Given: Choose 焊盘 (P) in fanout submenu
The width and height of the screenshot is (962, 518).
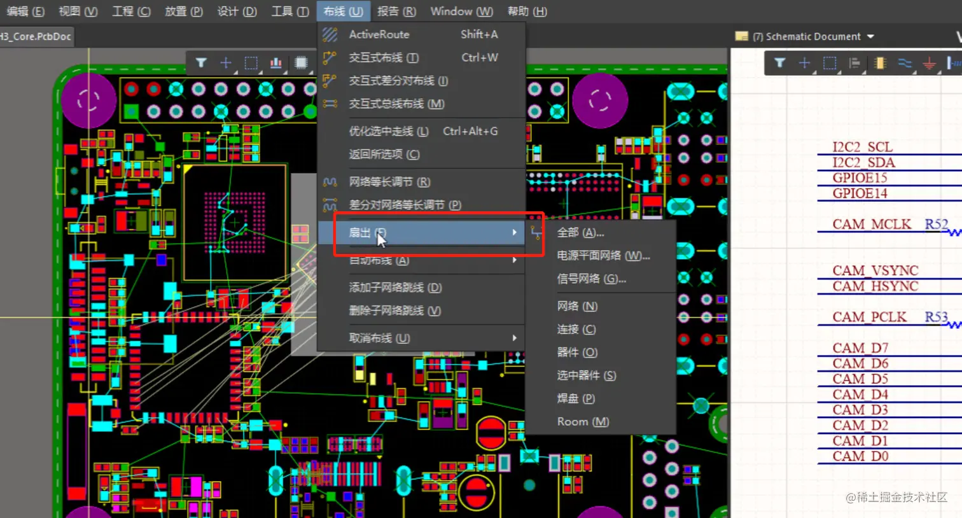Looking at the screenshot, I should coord(600,398).
